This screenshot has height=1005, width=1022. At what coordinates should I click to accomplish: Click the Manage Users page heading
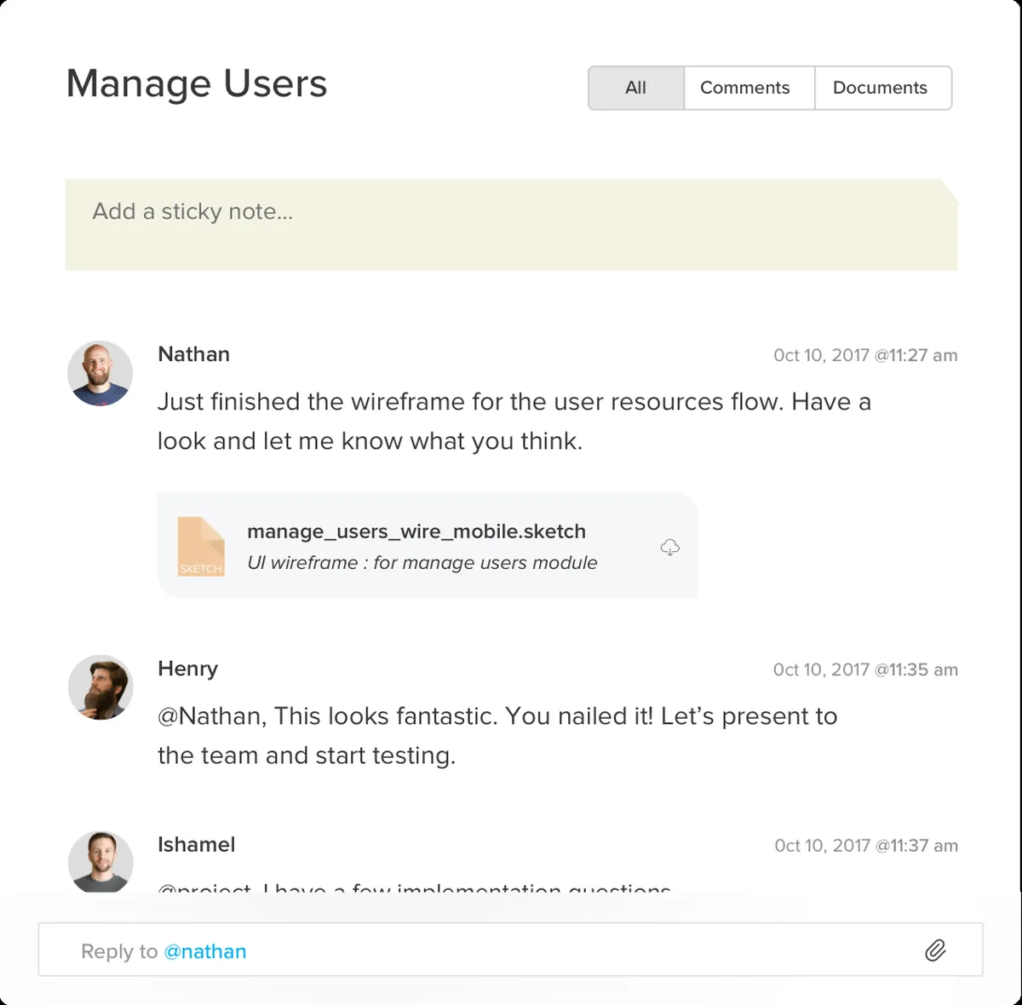pyautogui.click(x=197, y=84)
